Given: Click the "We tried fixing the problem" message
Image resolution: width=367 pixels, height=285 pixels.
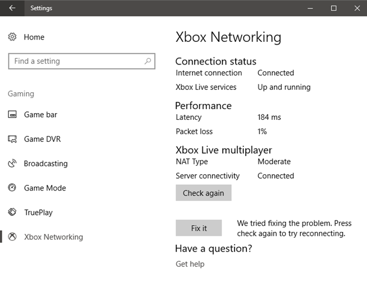Looking at the screenshot, I should point(294,228).
